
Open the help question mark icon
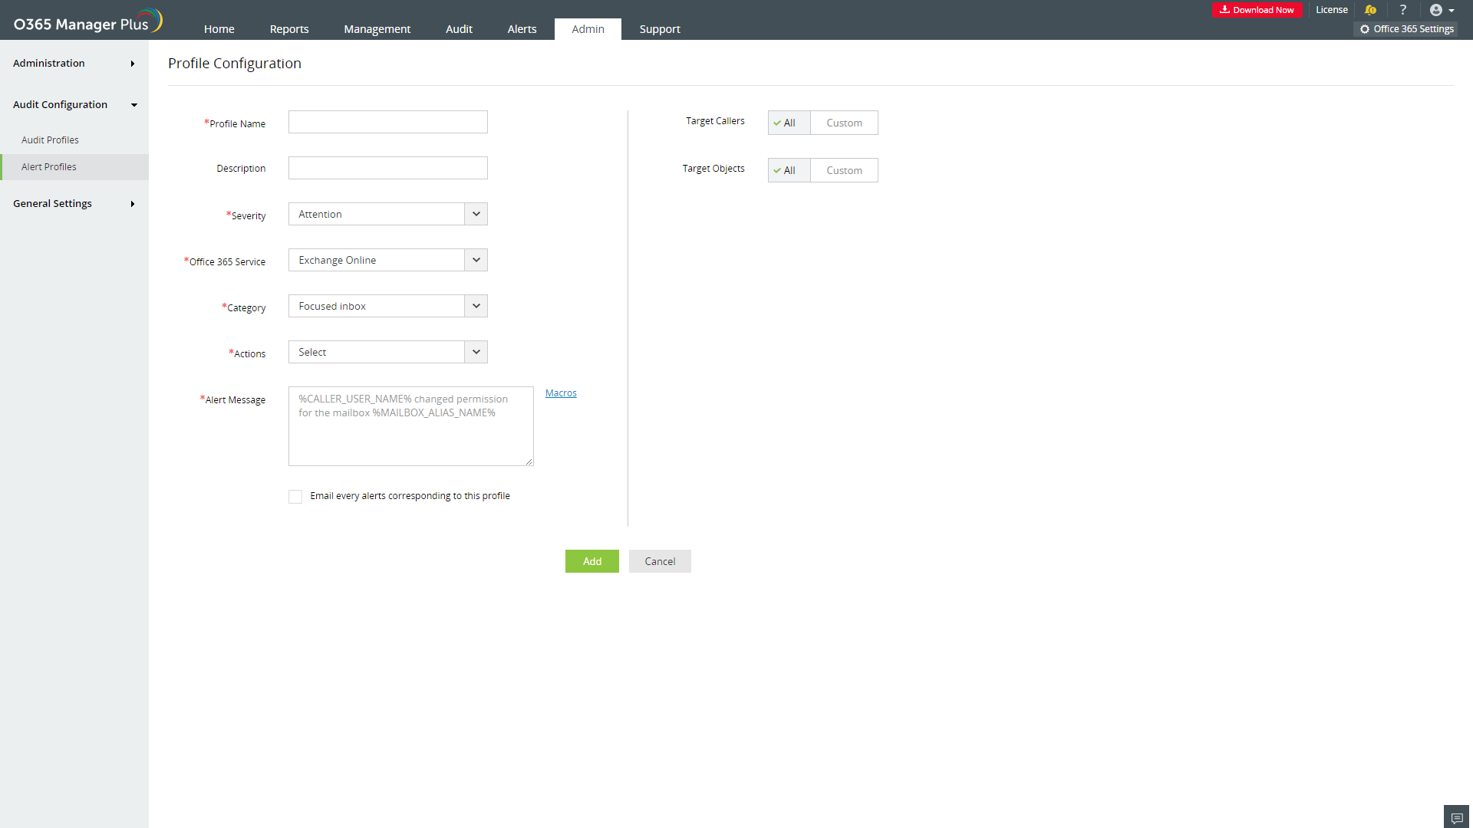tap(1402, 10)
